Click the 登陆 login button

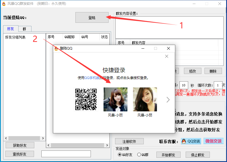tap(92, 17)
